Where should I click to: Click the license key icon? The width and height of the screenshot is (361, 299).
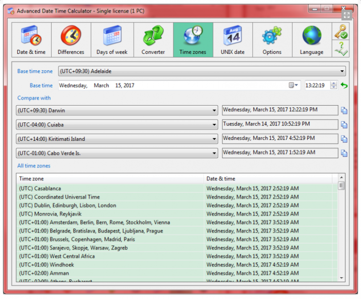[341, 32]
